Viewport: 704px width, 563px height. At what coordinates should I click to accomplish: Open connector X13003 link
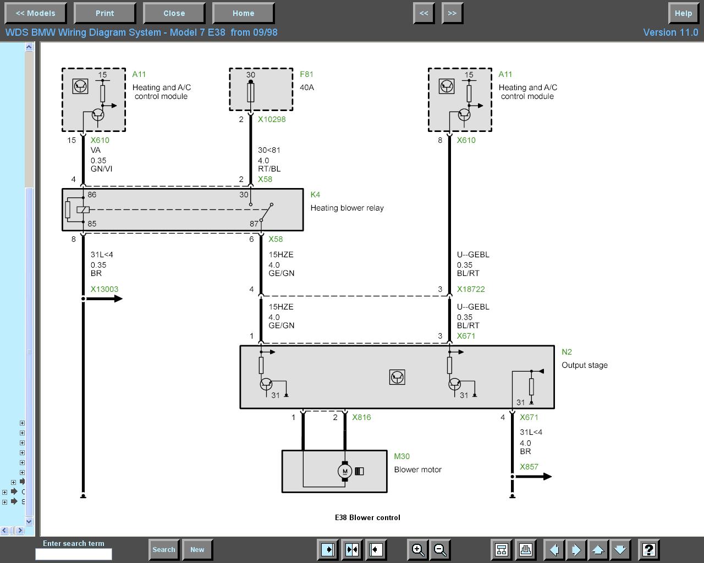tap(105, 289)
